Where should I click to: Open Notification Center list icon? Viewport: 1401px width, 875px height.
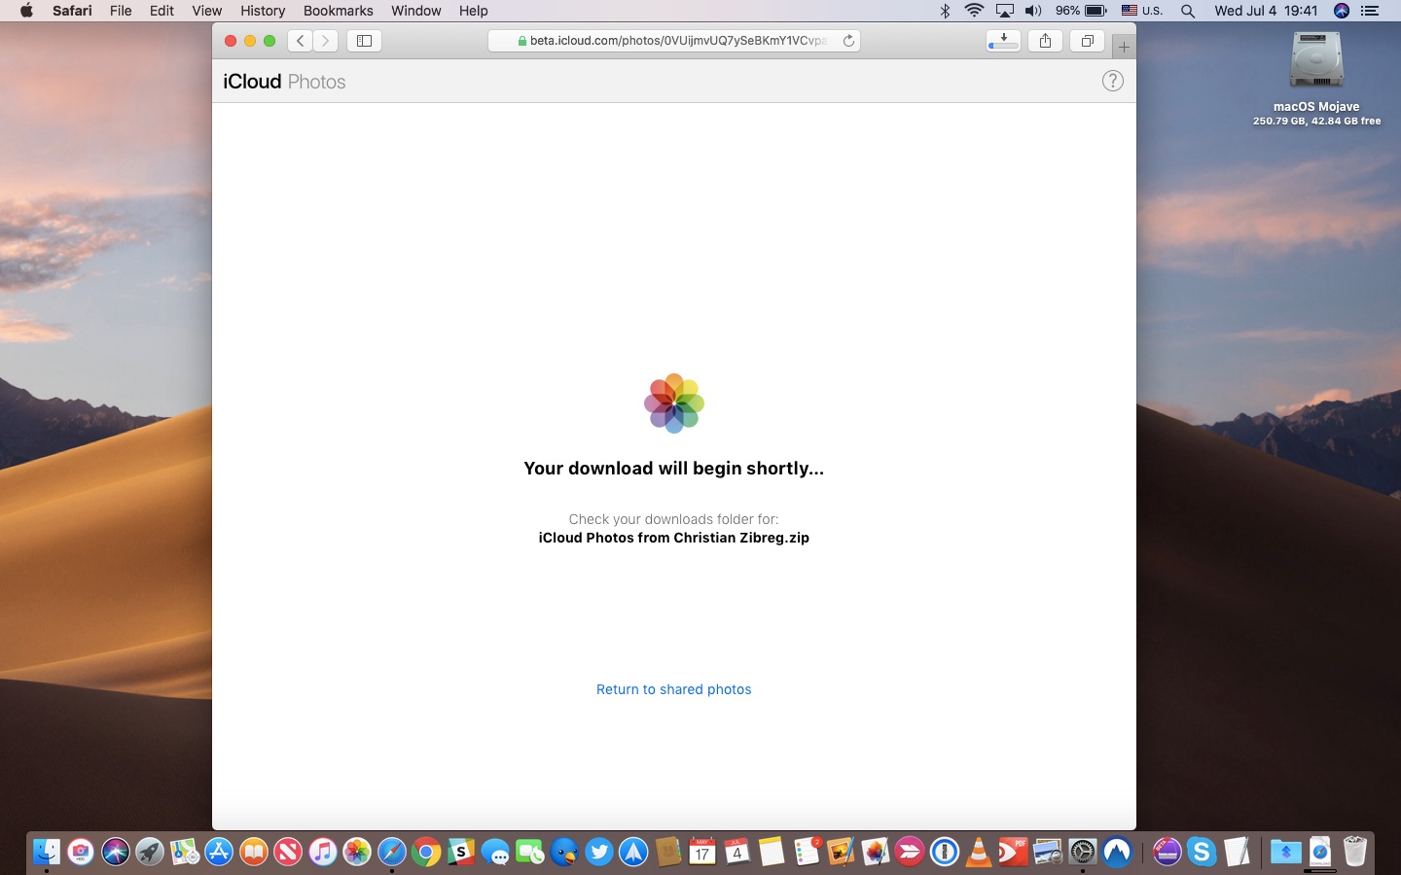[1370, 11]
